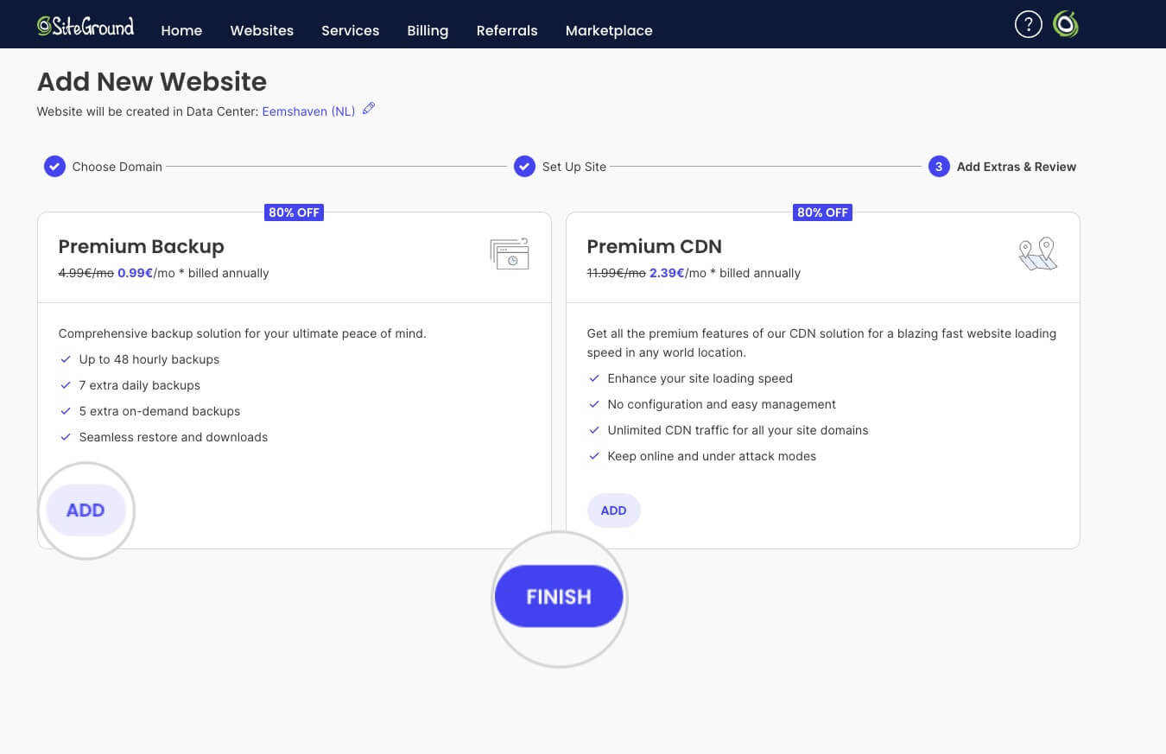Click the Set Up Site step checkmark
The height and width of the screenshot is (754, 1166).
click(524, 166)
